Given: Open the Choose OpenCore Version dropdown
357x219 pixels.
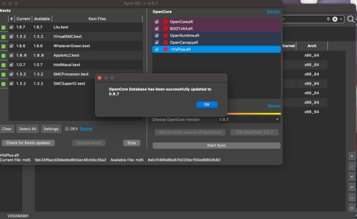Looking at the screenshot, I should pyautogui.click(x=249, y=119).
